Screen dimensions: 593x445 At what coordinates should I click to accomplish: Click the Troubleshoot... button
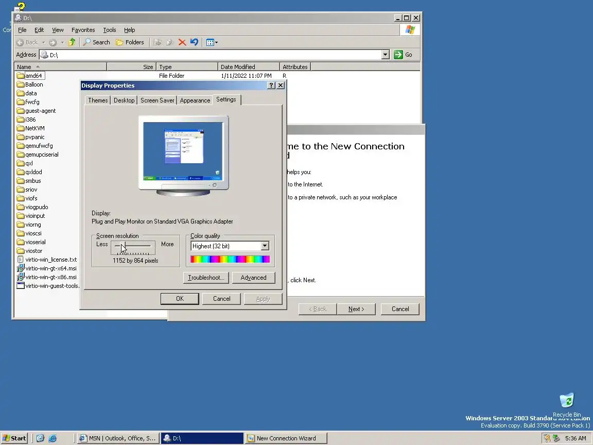tap(206, 278)
